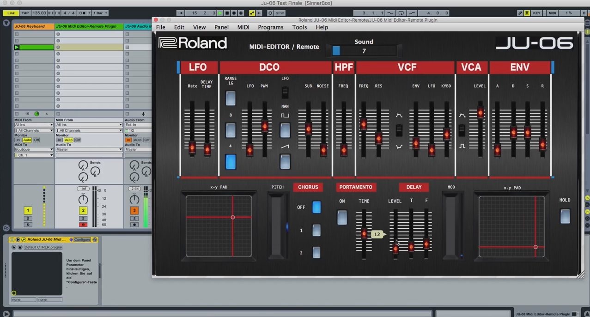
Task: Click the VCF FREQ slider knob
Action: pyautogui.click(x=364, y=124)
